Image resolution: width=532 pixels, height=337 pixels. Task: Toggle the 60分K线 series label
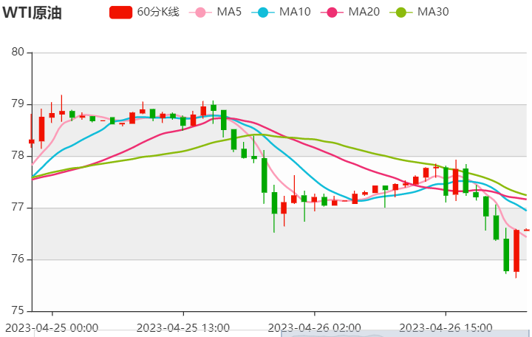159,12
